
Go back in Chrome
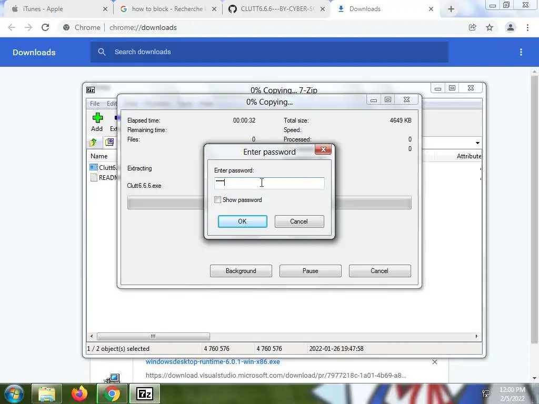[x=12, y=27]
